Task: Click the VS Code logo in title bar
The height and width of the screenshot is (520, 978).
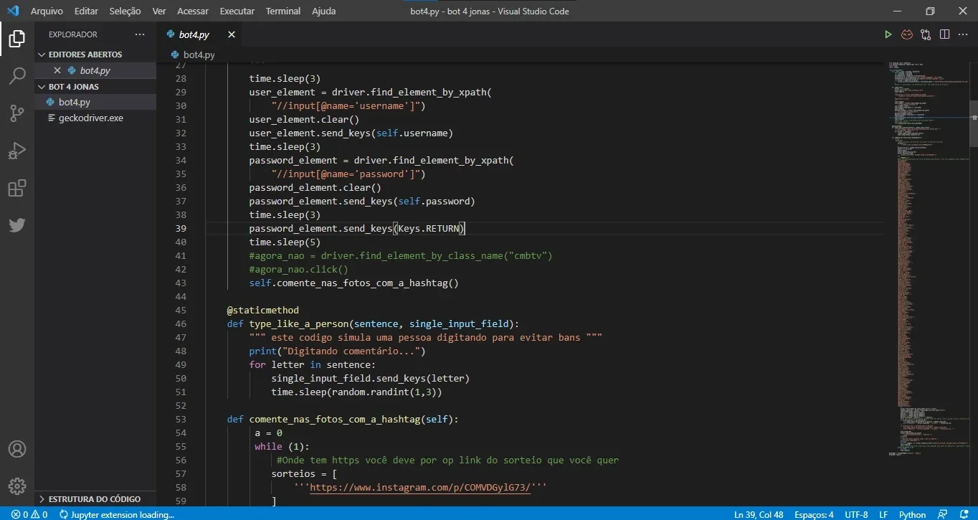Action: (12, 11)
